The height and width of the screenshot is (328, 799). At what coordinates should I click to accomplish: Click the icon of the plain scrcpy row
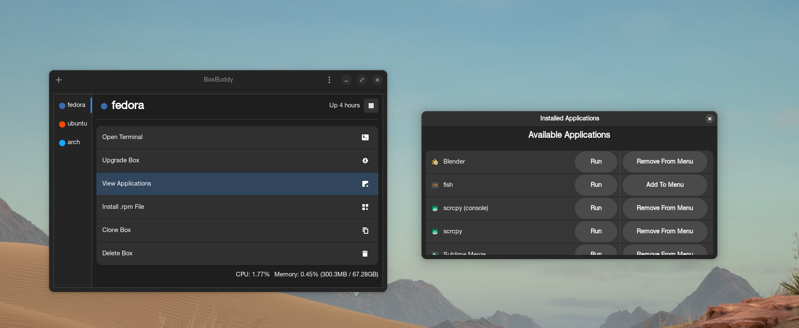pyautogui.click(x=435, y=232)
